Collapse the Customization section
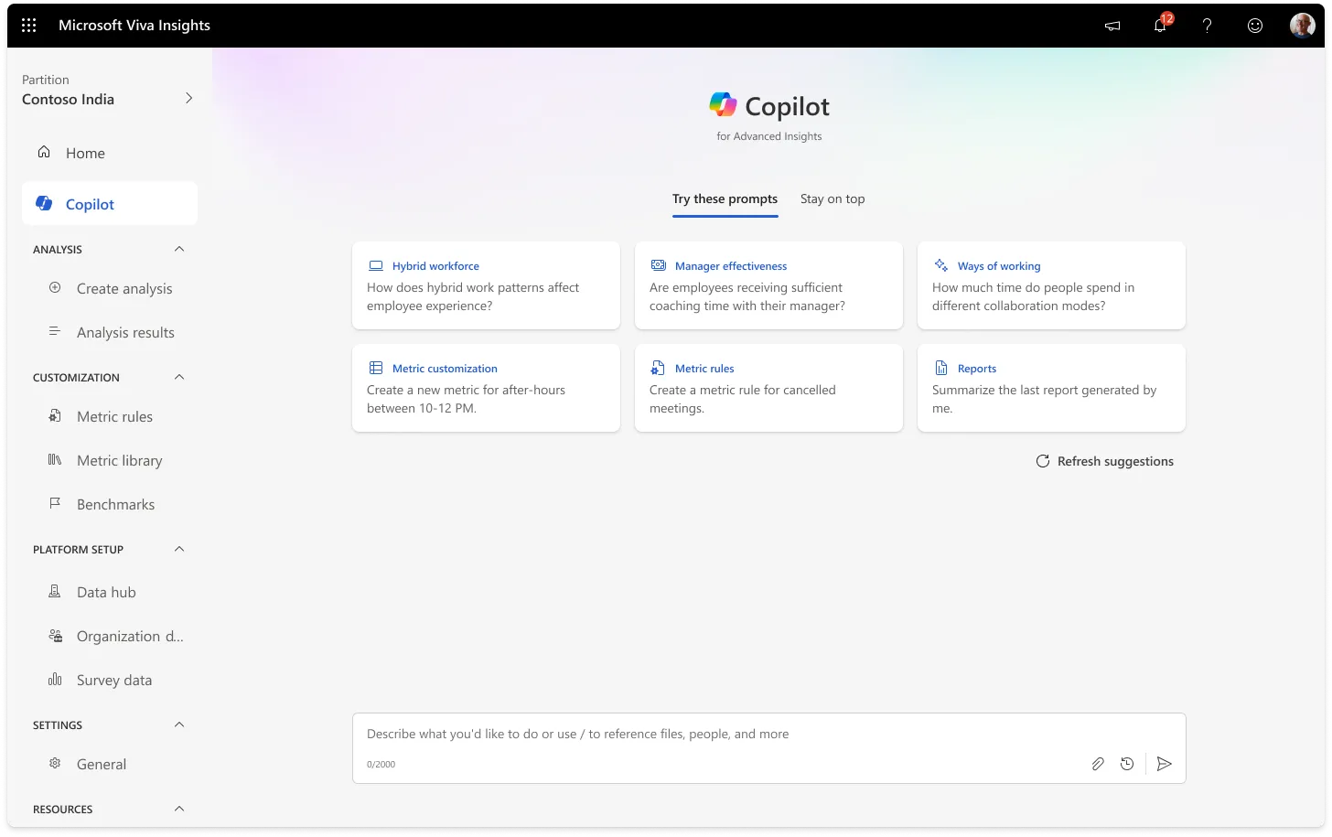Screen dimensions: 1332x837 coord(179,377)
